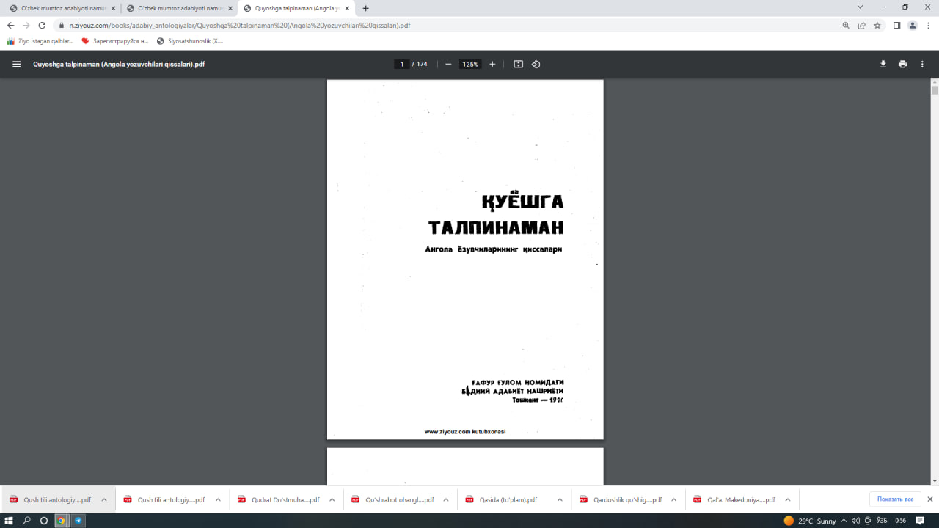Expand options for 'Qush tili antologiy...pdf' download
Viewport: 939px width, 528px height.
pos(103,499)
